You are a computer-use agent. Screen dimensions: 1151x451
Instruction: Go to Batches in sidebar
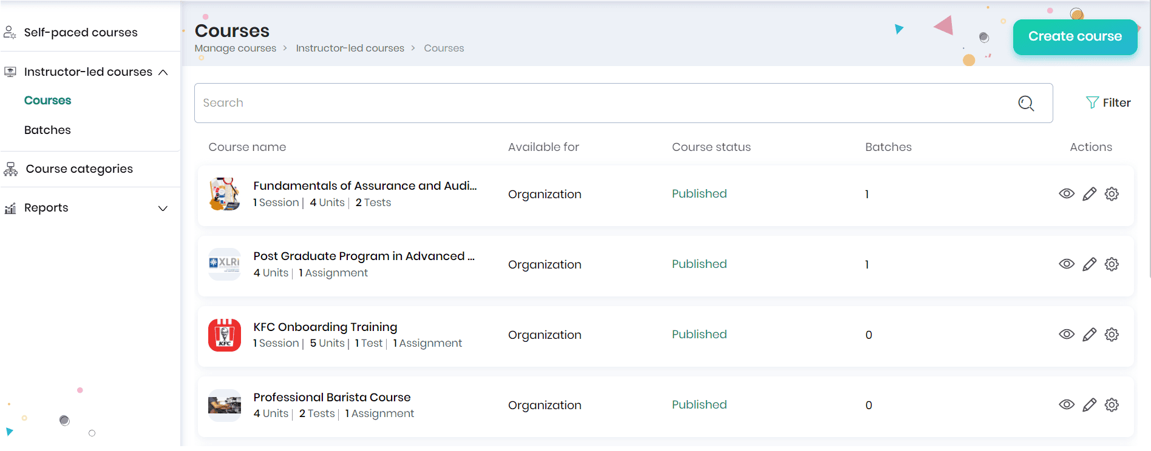[47, 130]
